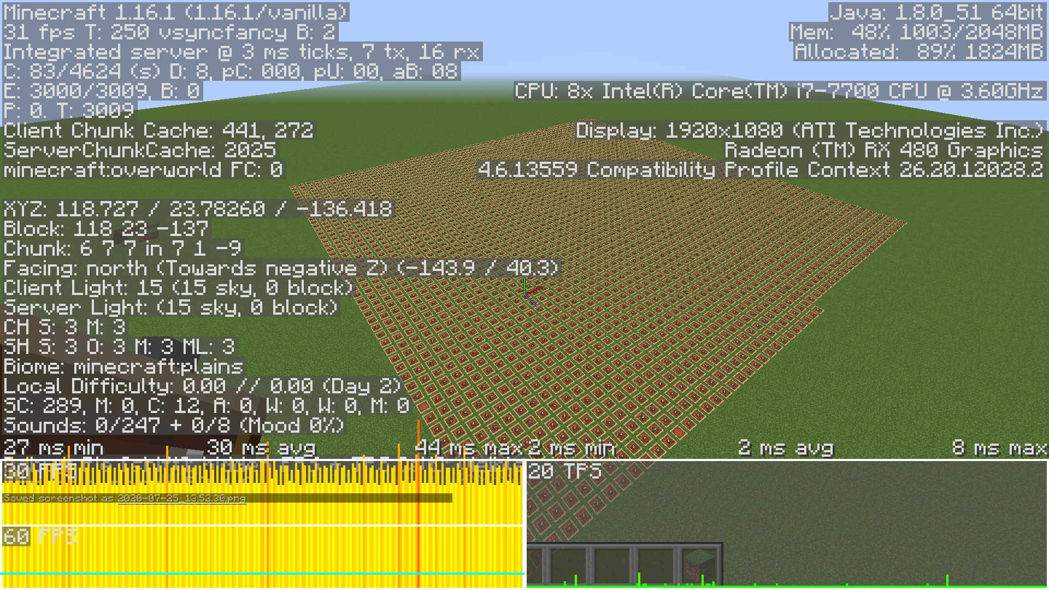
Task: Click the 20 TPS graph label
Action: [565, 471]
